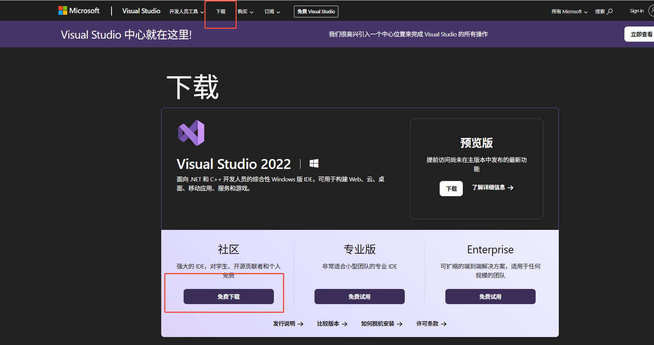Screen dimensions: 654x345
Task: Click the 预览版 heading
Action: click(x=476, y=143)
